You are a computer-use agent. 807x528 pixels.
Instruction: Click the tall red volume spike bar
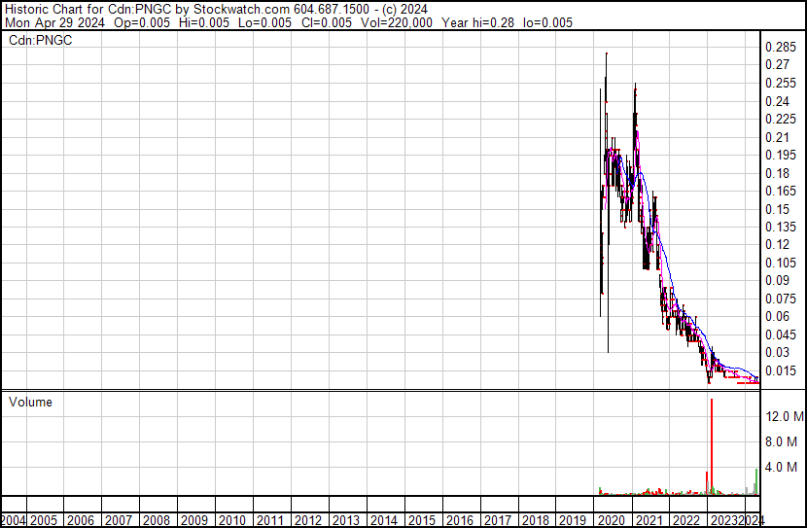(712, 445)
